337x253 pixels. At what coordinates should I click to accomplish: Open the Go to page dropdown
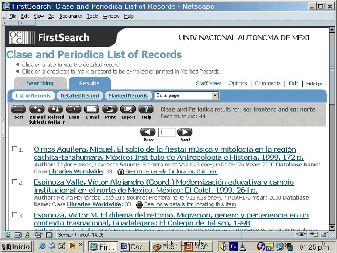[x=187, y=96]
